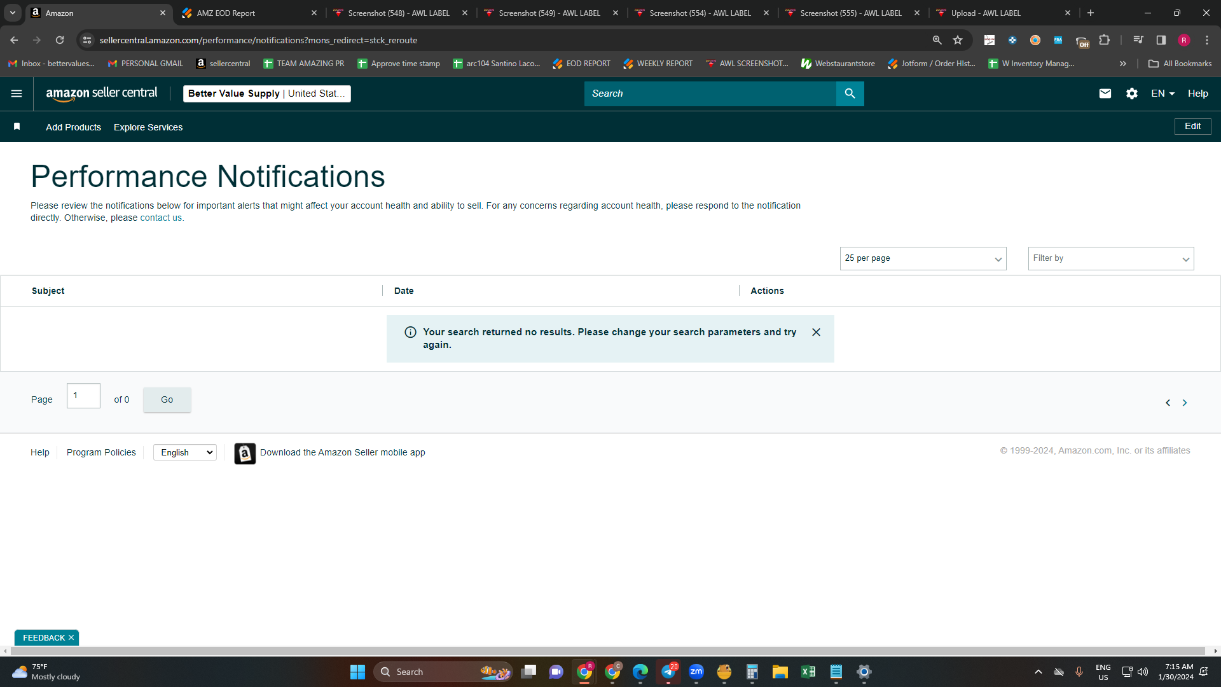This screenshot has height=687, width=1221.
Task: Click the contact us link
Action: point(161,218)
